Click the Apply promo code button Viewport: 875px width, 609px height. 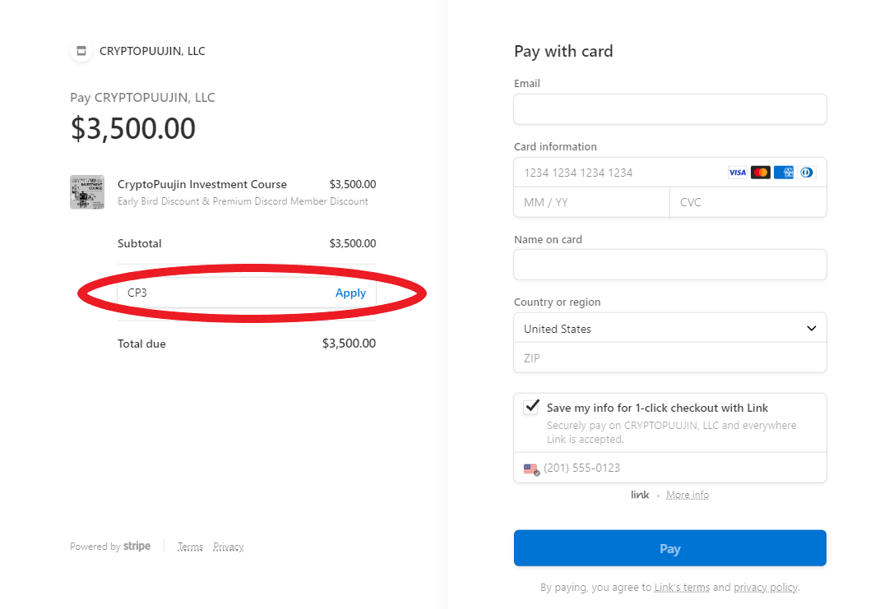(x=350, y=293)
